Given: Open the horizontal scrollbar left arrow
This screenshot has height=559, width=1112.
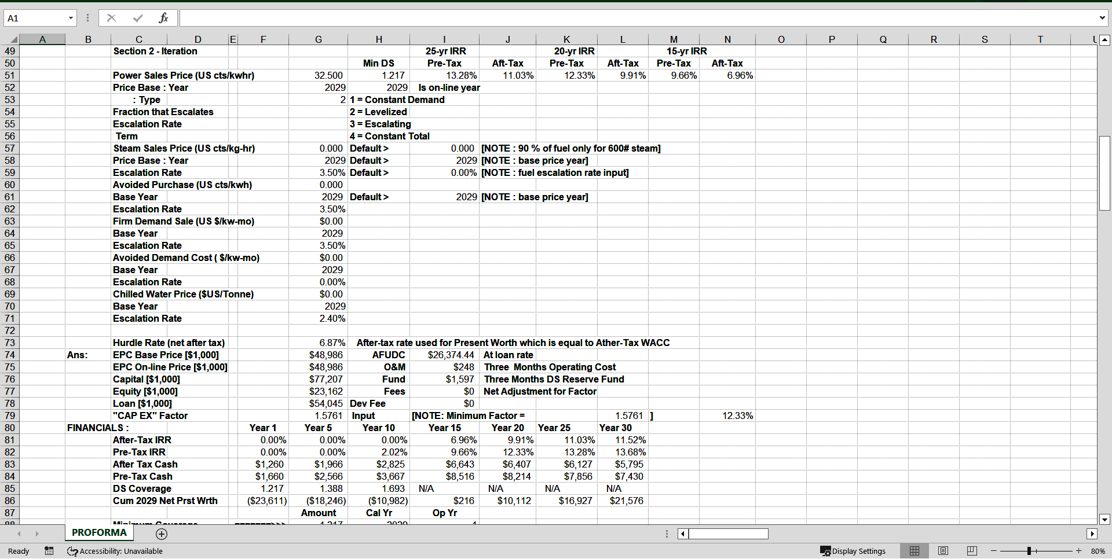Looking at the screenshot, I should tap(683, 534).
